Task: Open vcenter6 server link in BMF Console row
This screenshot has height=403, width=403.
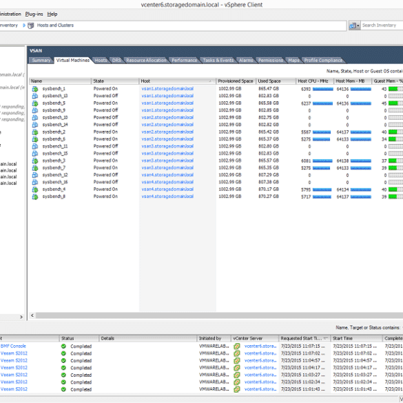Action: pyautogui.click(x=260, y=347)
